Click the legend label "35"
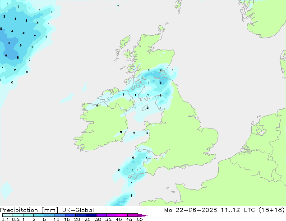The height and width of the screenshot is (221, 286). tap(108, 219)
